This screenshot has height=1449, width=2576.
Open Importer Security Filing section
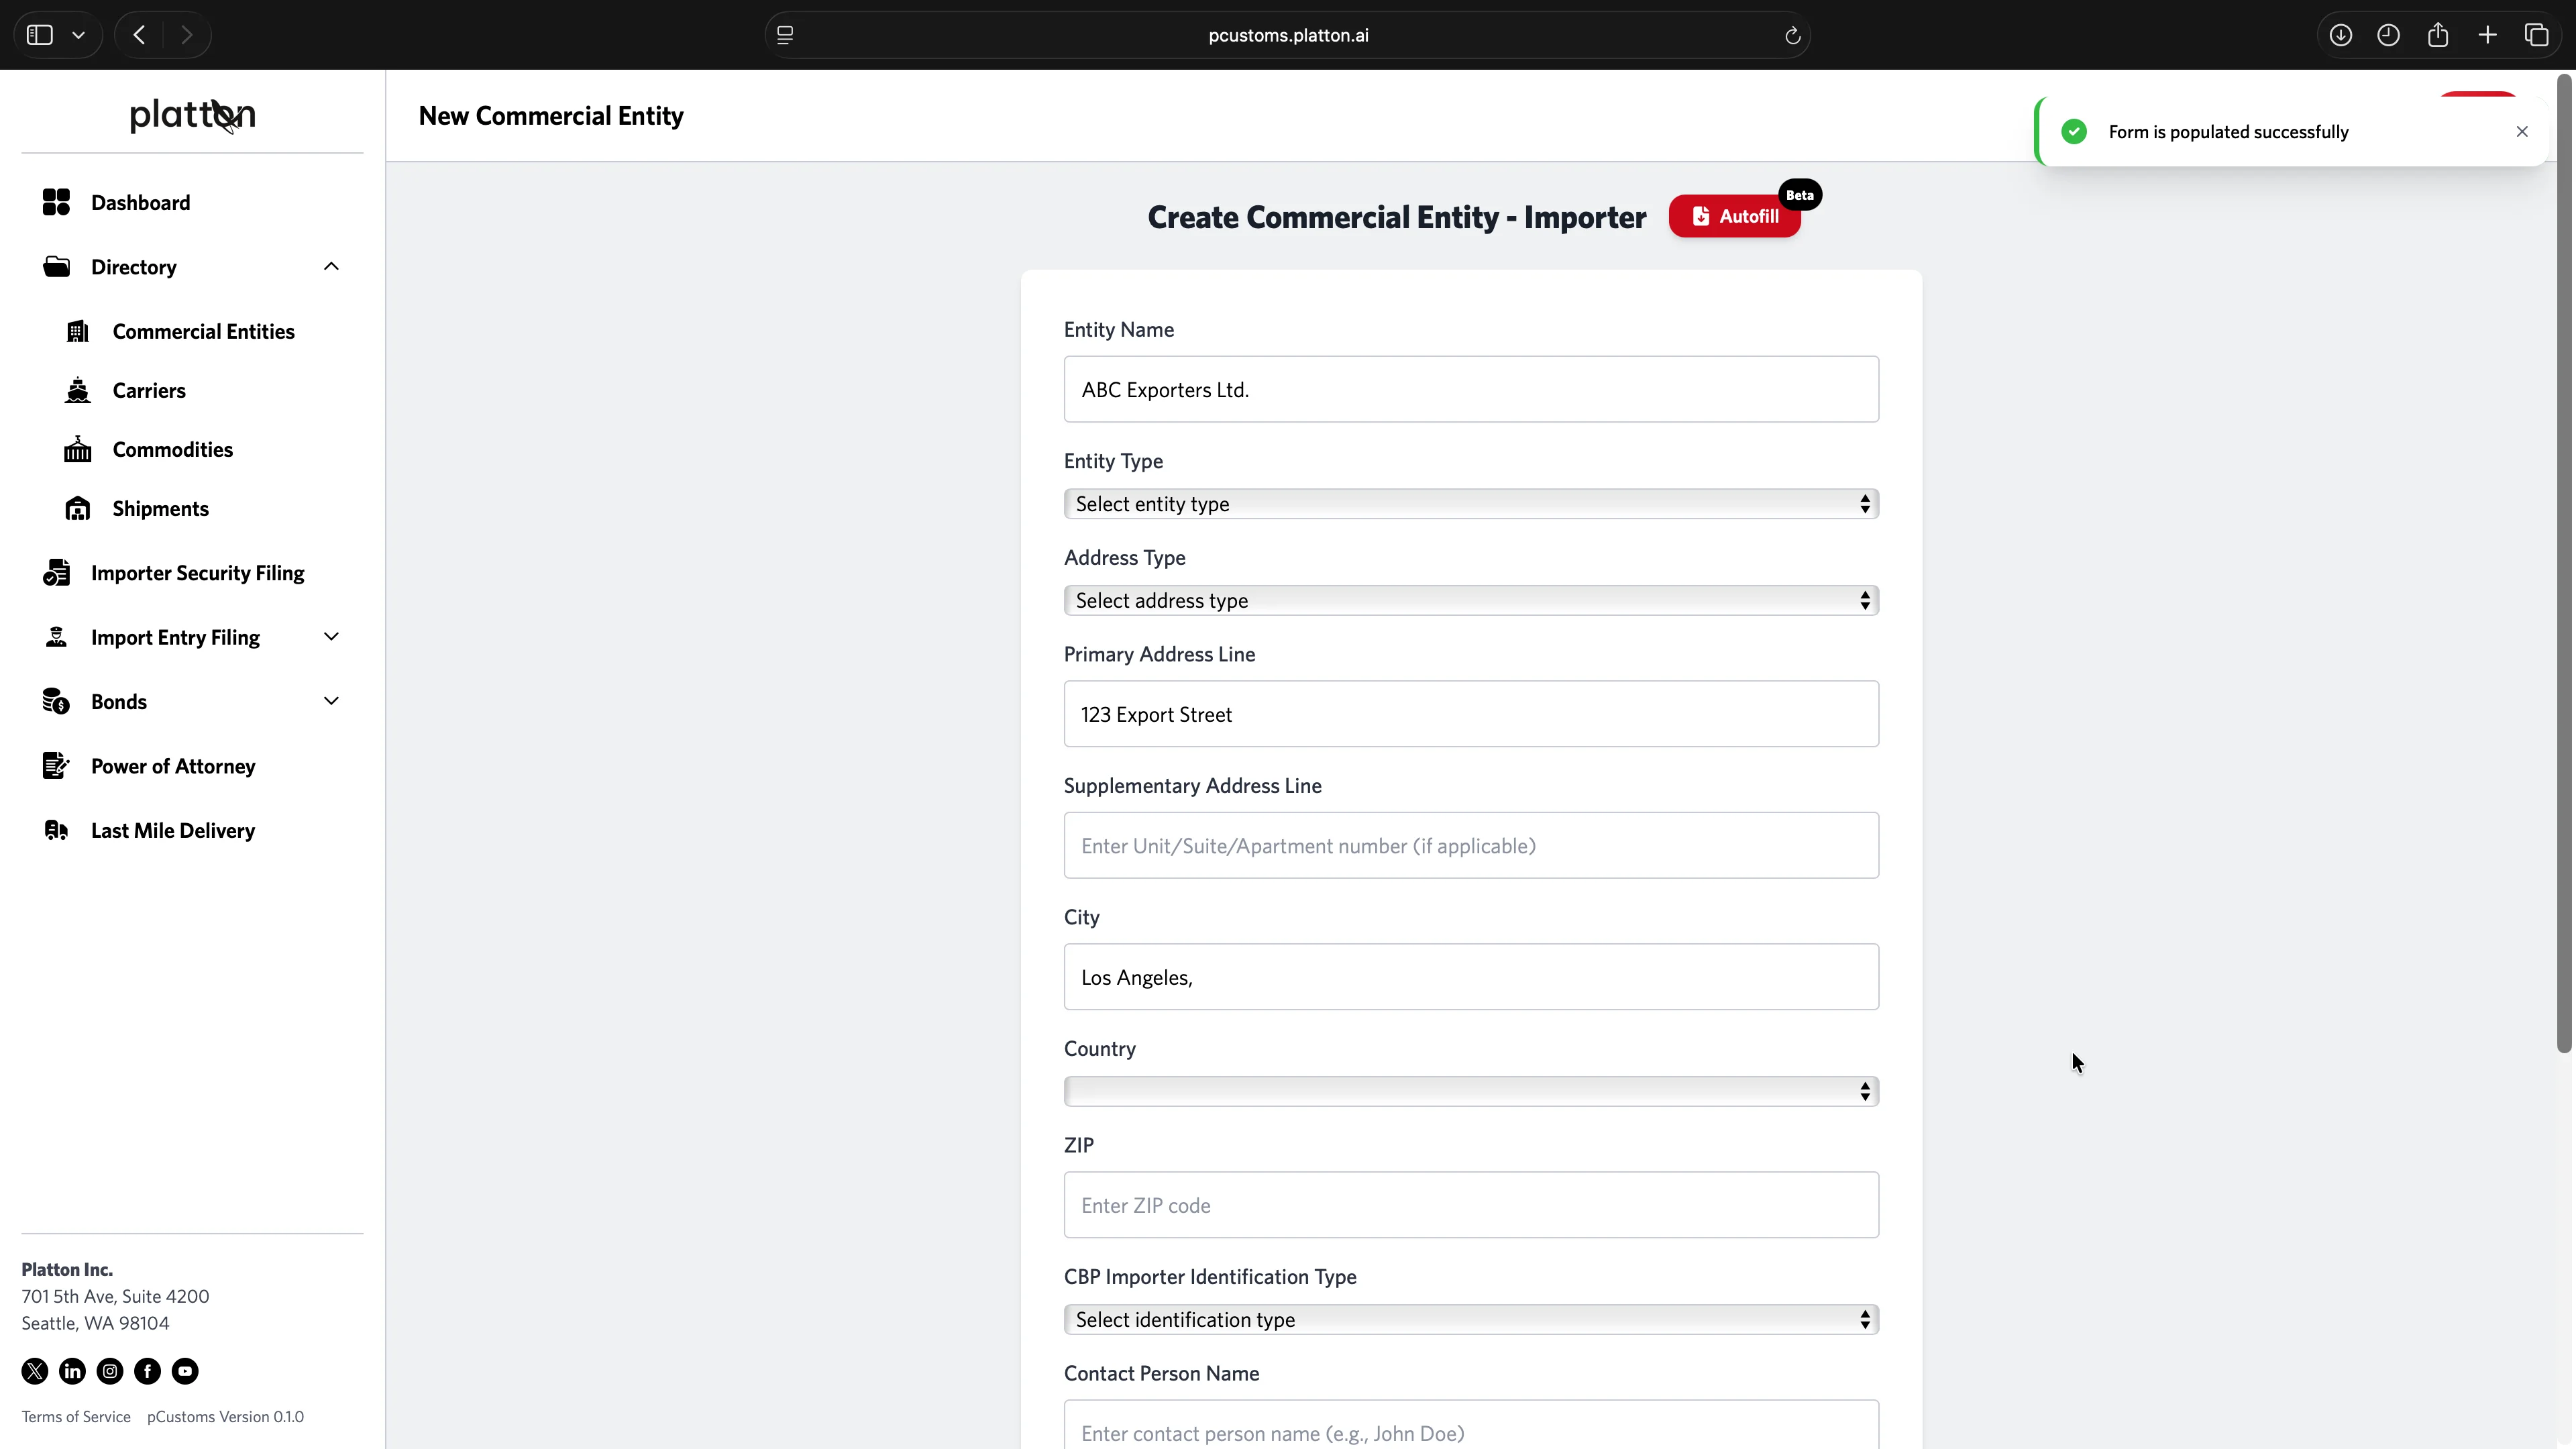197,573
